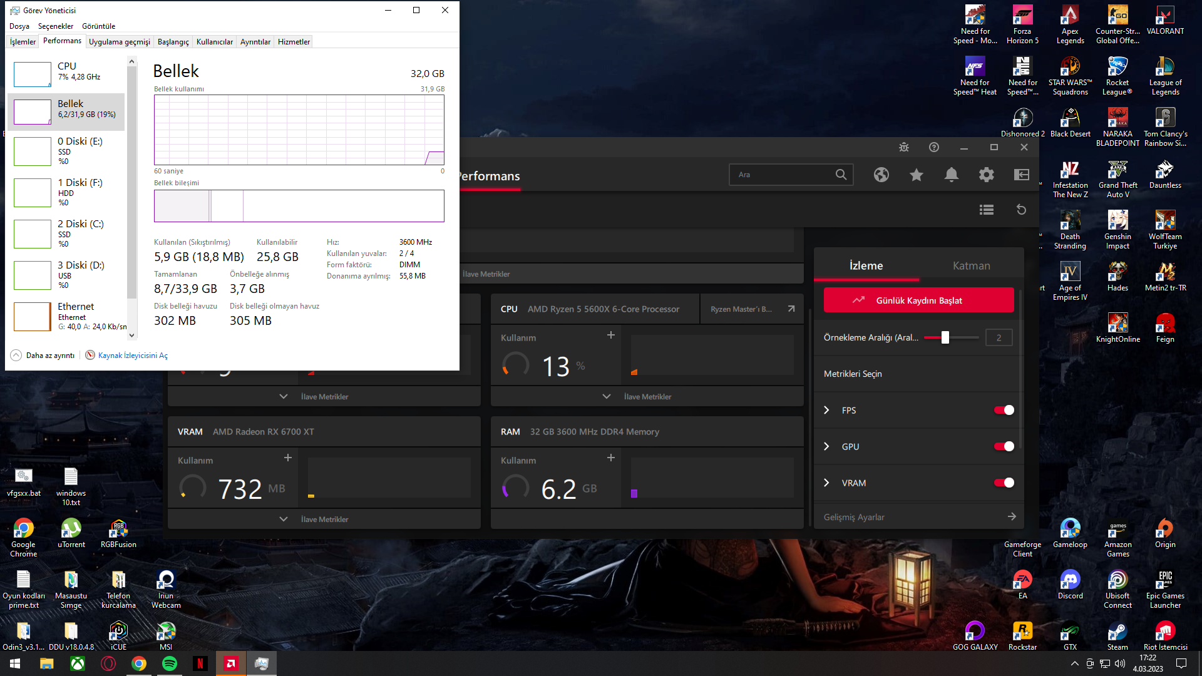The height and width of the screenshot is (676, 1202).
Task: Click Bellek bileşimi composition bar
Action: click(x=299, y=206)
